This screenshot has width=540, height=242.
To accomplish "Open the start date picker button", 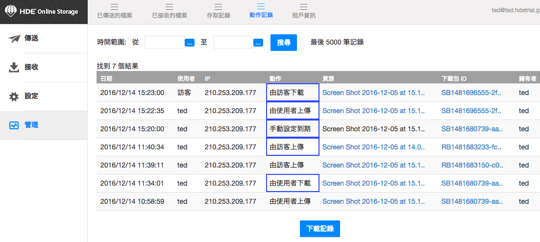I will 190,43.
